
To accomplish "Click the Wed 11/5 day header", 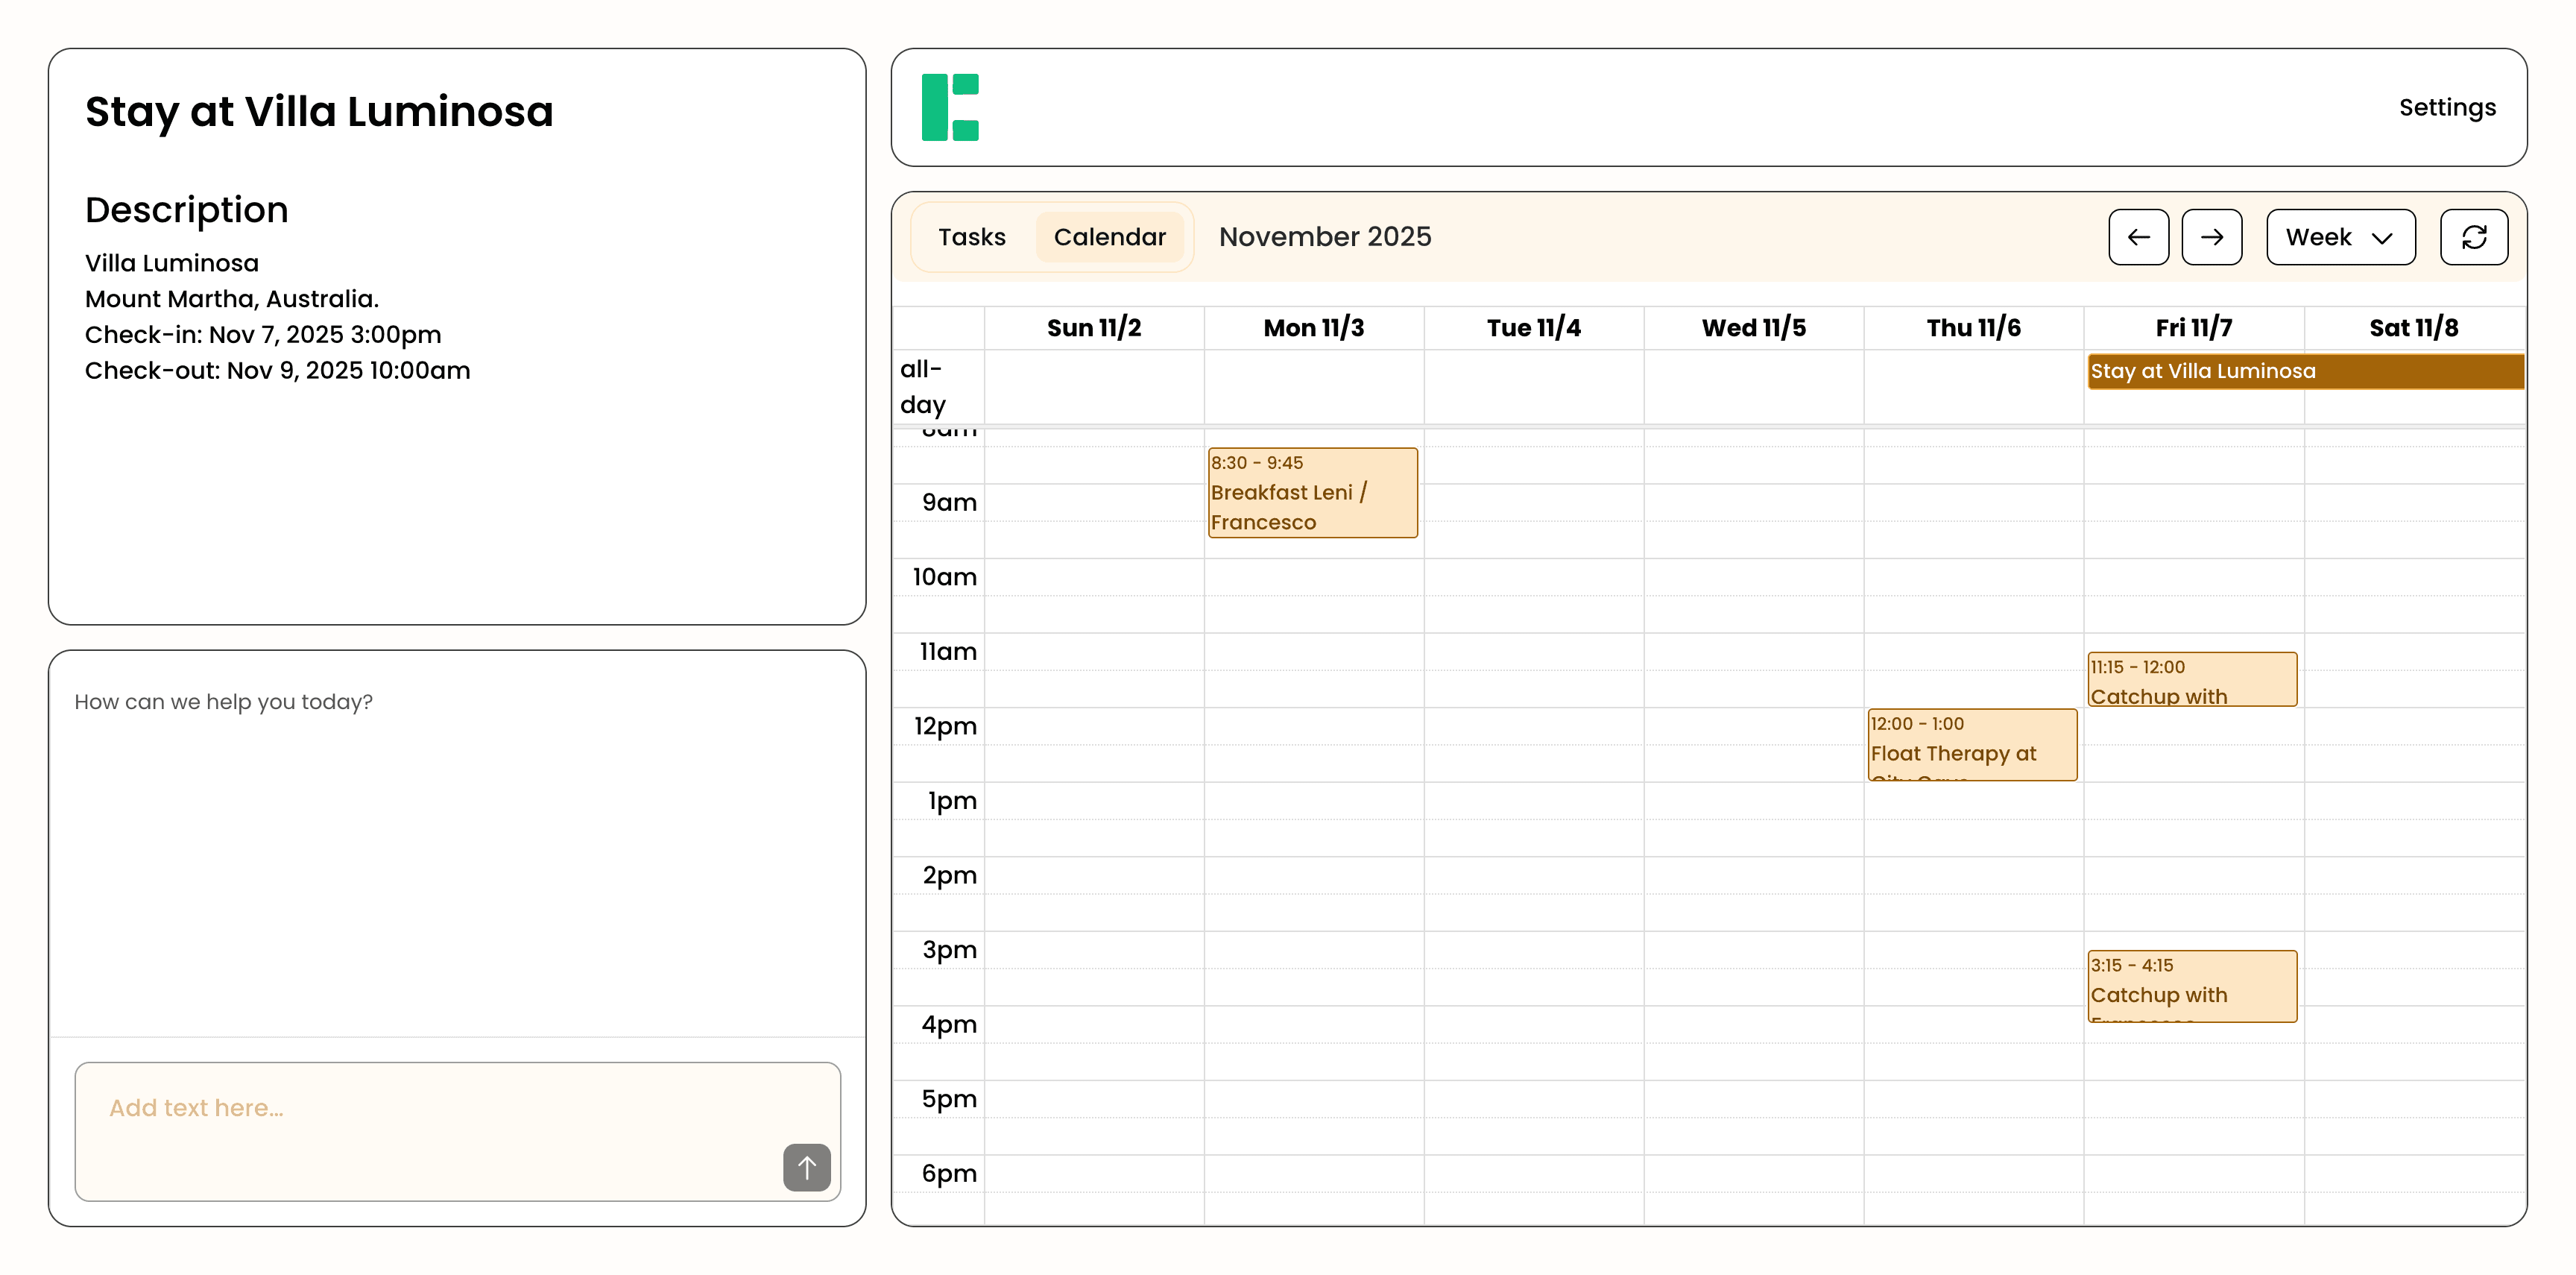I will click(x=1753, y=328).
